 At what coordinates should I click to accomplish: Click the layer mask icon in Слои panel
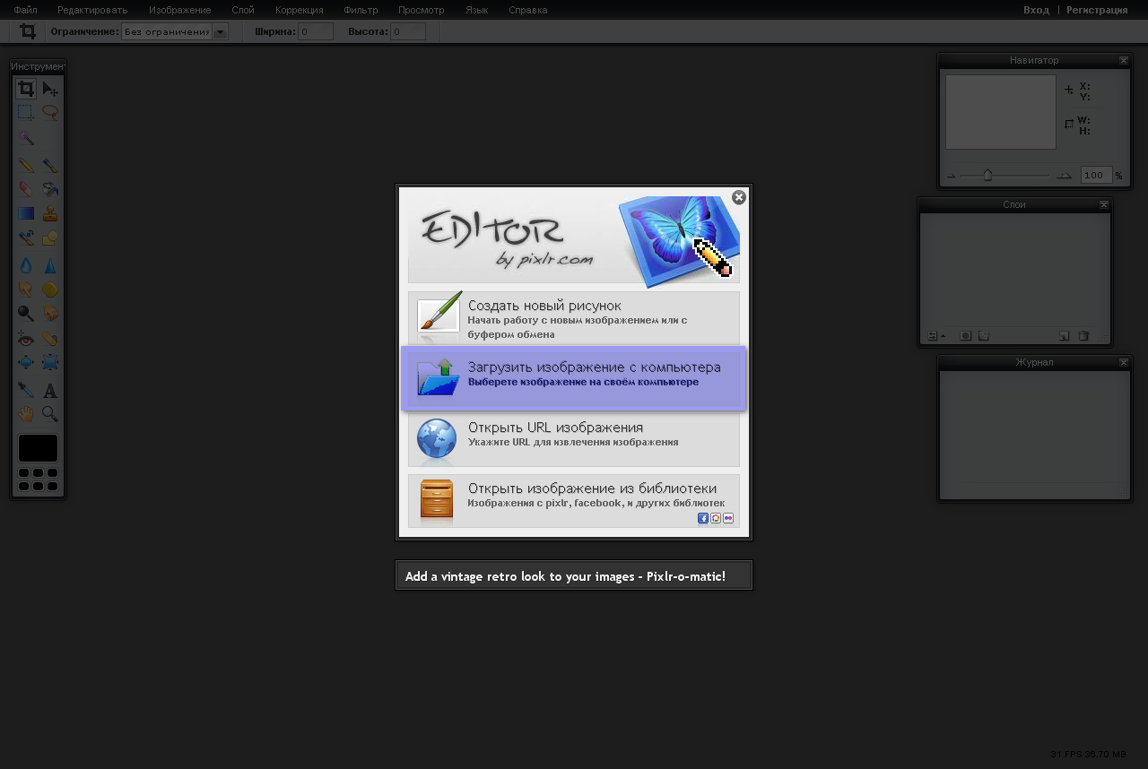point(965,336)
